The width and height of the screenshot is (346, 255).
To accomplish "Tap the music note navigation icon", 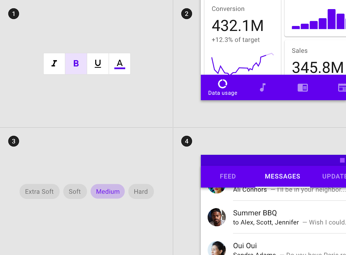I will point(263,87).
